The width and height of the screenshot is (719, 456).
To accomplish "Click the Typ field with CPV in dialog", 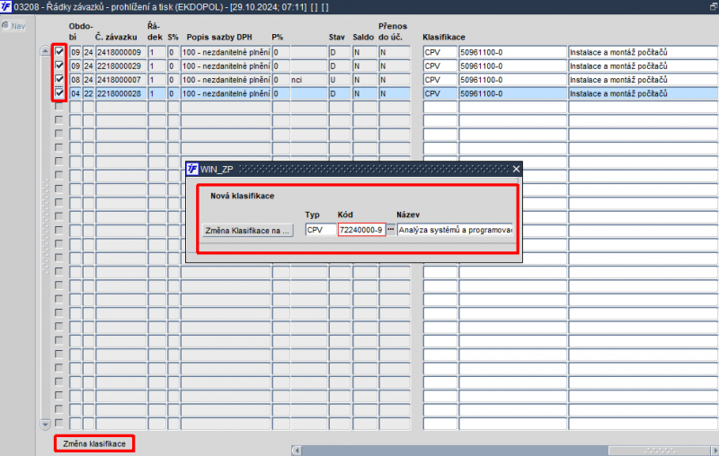I will 320,230.
